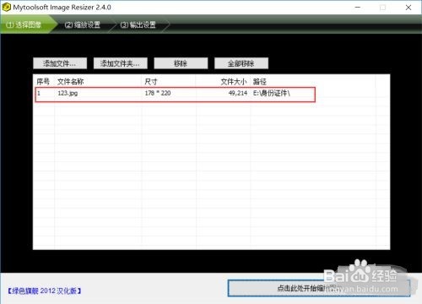The height and width of the screenshot is (304, 422).
Task: Close the Image Resizer window
Action: pyautogui.click(x=408, y=8)
